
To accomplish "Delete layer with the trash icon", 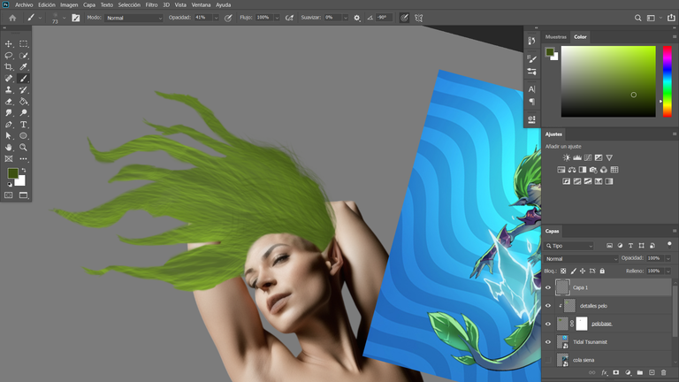I will pos(663,372).
